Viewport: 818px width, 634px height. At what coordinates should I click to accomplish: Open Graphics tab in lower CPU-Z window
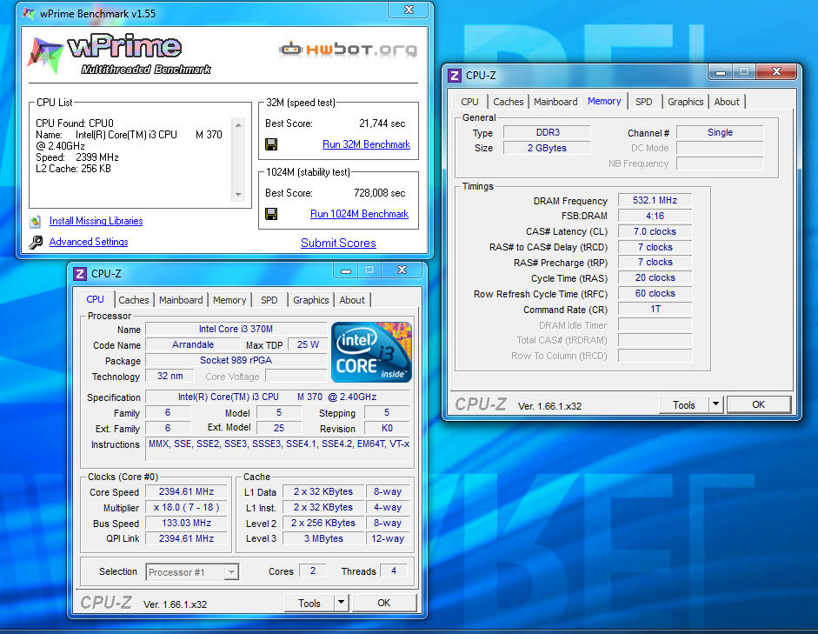(311, 300)
